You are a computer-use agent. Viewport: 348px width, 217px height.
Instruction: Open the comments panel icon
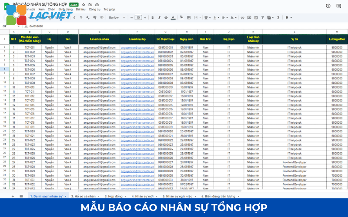(339, 6)
